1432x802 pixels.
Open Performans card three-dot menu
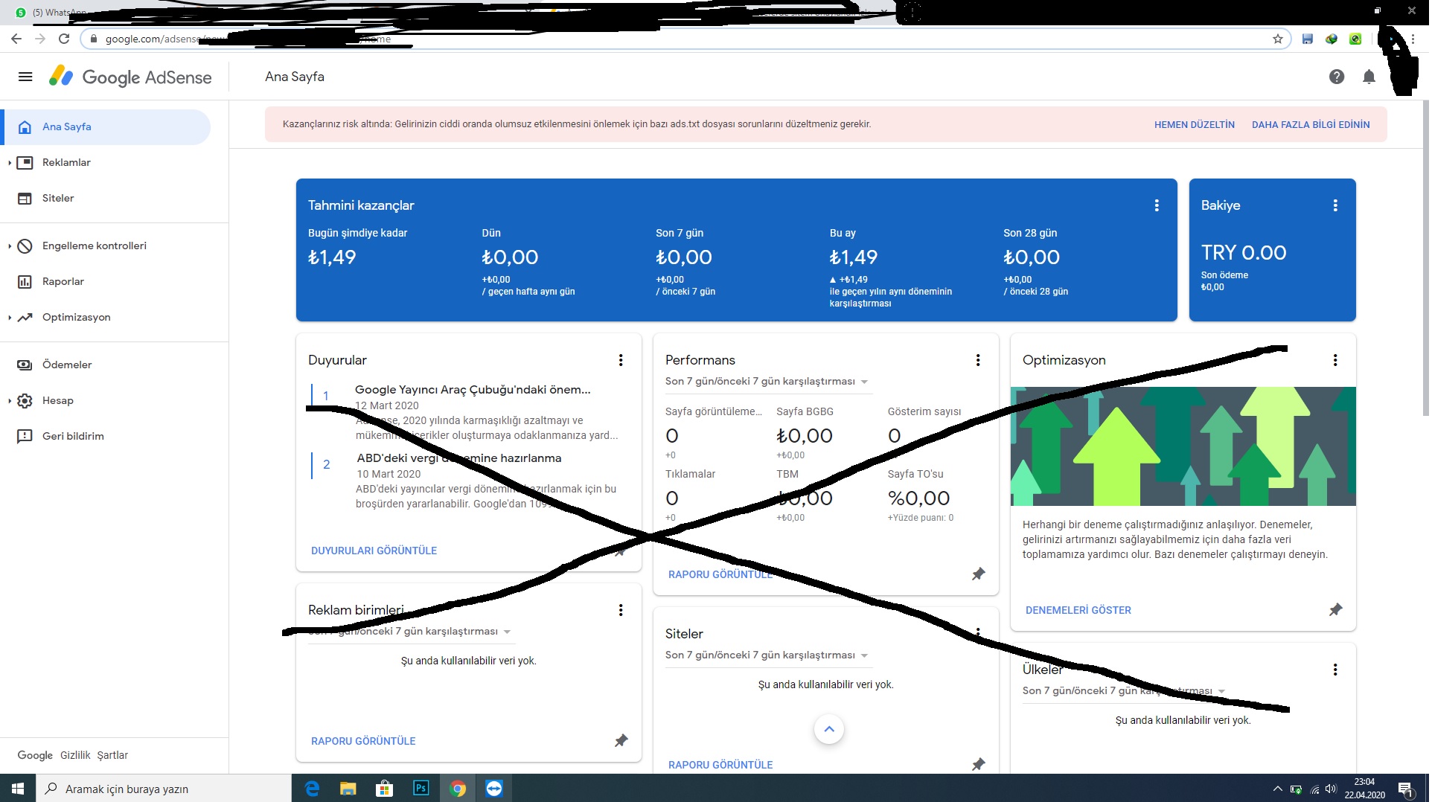[978, 360]
